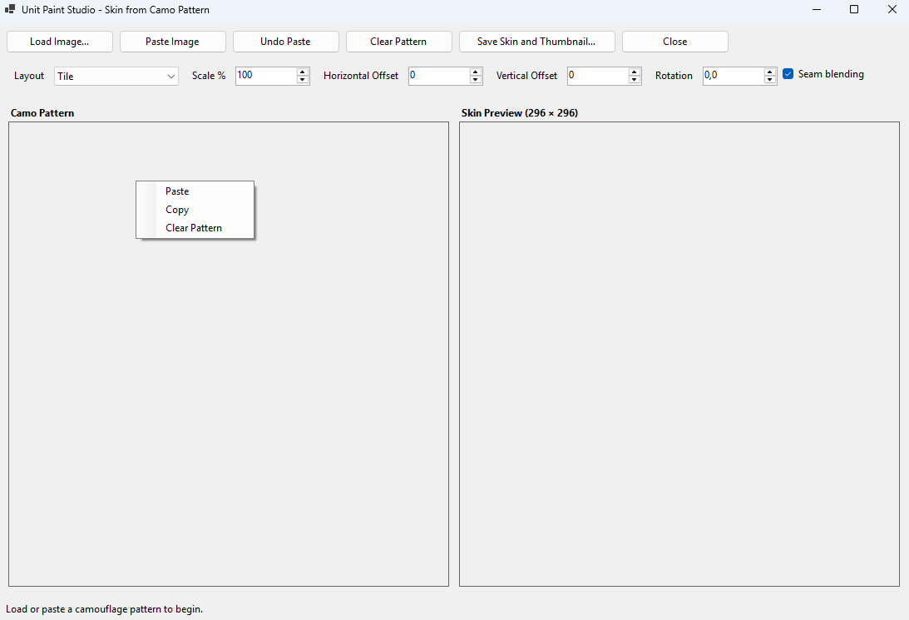
Task: Select Clear Pattern in the context menu
Action: coord(195,228)
